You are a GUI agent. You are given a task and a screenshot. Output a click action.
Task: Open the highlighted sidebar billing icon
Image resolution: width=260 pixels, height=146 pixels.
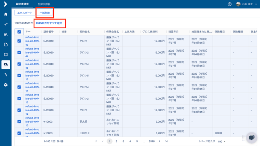[x=6, y=65]
